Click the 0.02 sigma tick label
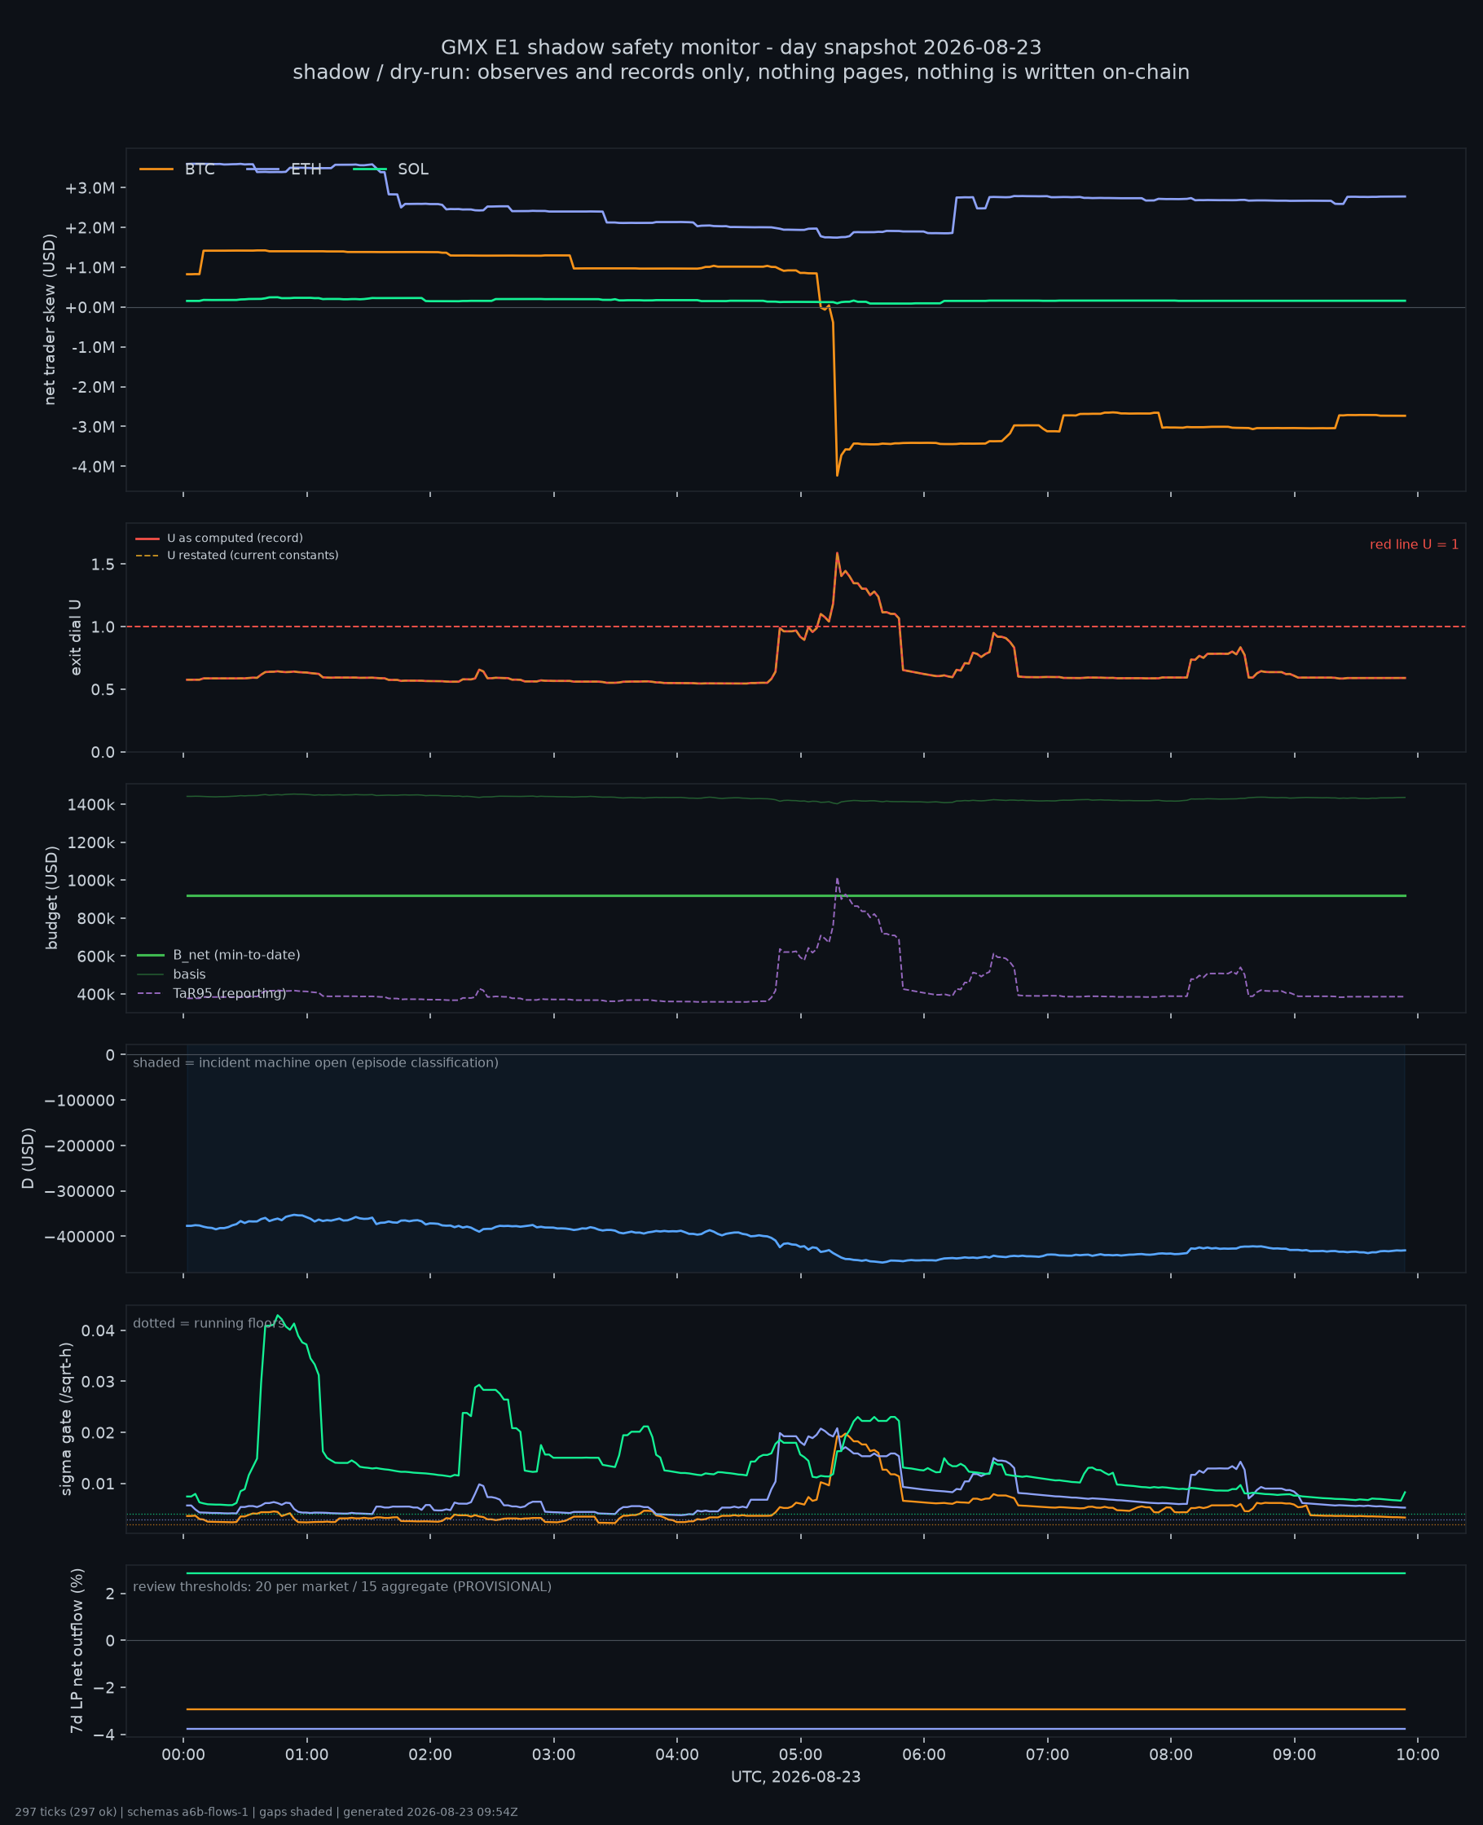 click(99, 1432)
